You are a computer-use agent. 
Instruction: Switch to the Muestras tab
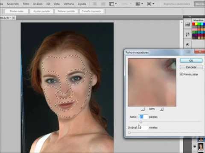[198, 20]
